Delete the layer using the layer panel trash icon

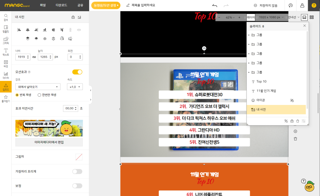[298, 121]
